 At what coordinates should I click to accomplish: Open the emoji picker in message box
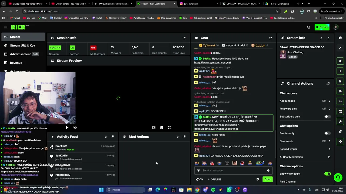click(268, 171)
